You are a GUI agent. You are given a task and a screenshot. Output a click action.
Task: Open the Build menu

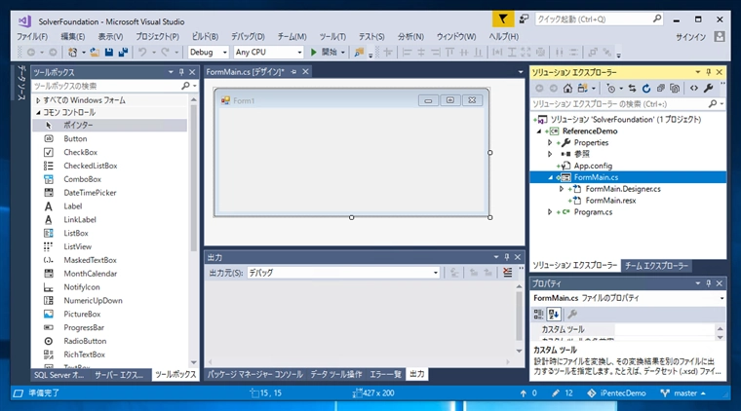tap(205, 36)
